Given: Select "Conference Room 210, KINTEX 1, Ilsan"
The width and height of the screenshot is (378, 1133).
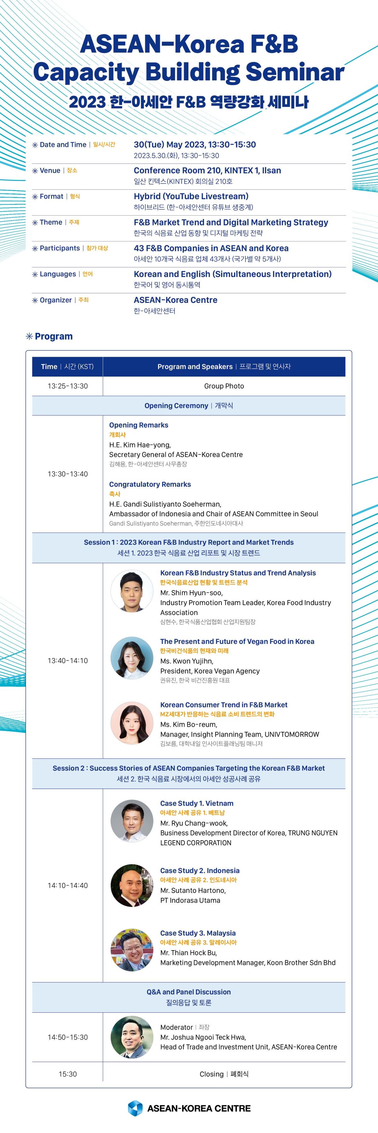Looking at the screenshot, I should pyautogui.click(x=208, y=171).
